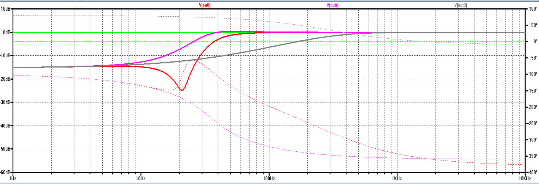Viewport: 539px width, 184px height.
Task: Select the V(outr) trace label
Action: pos(332,5)
